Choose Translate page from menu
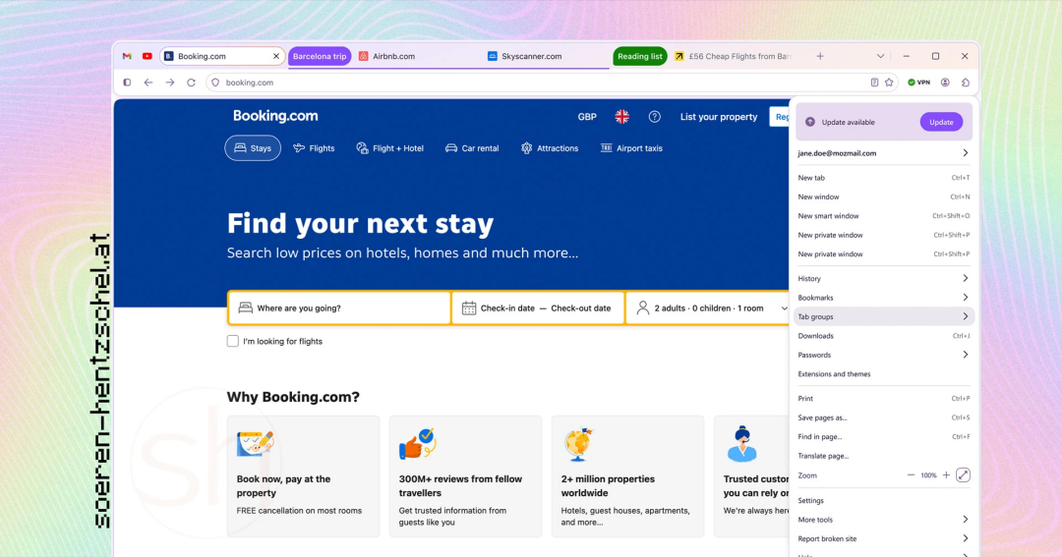 [883, 456]
